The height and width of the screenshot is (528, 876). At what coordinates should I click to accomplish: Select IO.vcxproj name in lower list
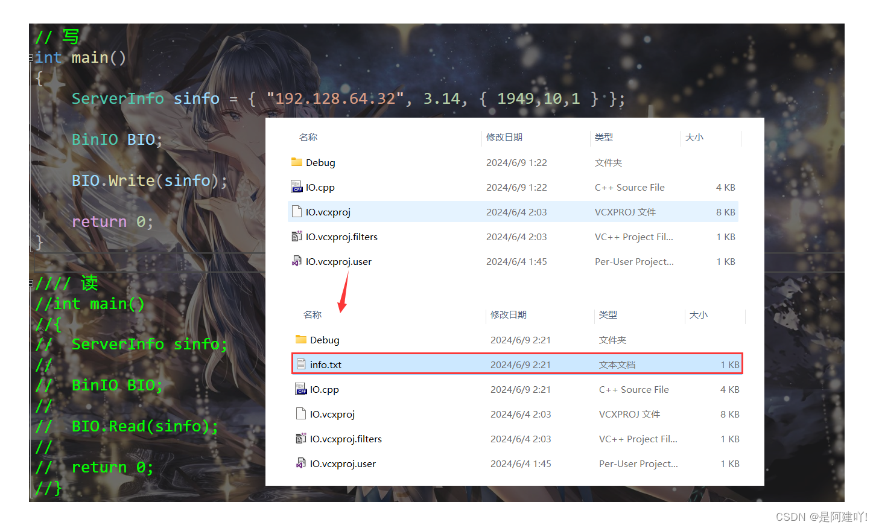(332, 415)
